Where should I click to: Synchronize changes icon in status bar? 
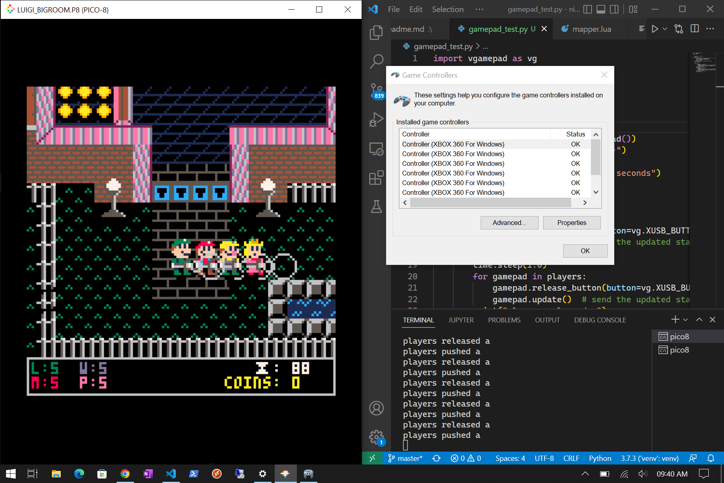pos(436,458)
